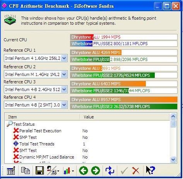Click the Reference CPU 3 label
This screenshot has width=183, height=179.
click(19, 82)
